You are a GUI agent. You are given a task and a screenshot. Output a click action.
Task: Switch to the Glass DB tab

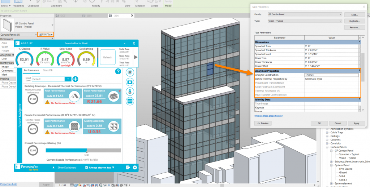pyautogui.click(x=48, y=70)
